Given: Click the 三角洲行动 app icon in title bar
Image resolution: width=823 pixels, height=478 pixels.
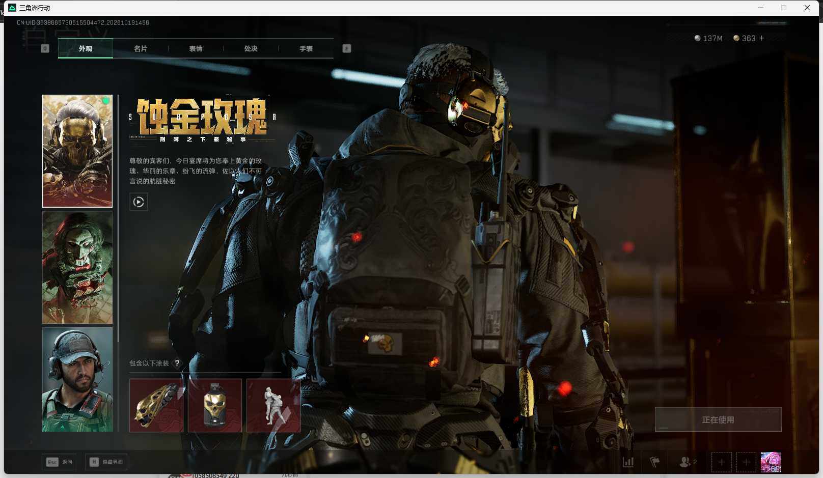Looking at the screenshot, I should [12, 8].
